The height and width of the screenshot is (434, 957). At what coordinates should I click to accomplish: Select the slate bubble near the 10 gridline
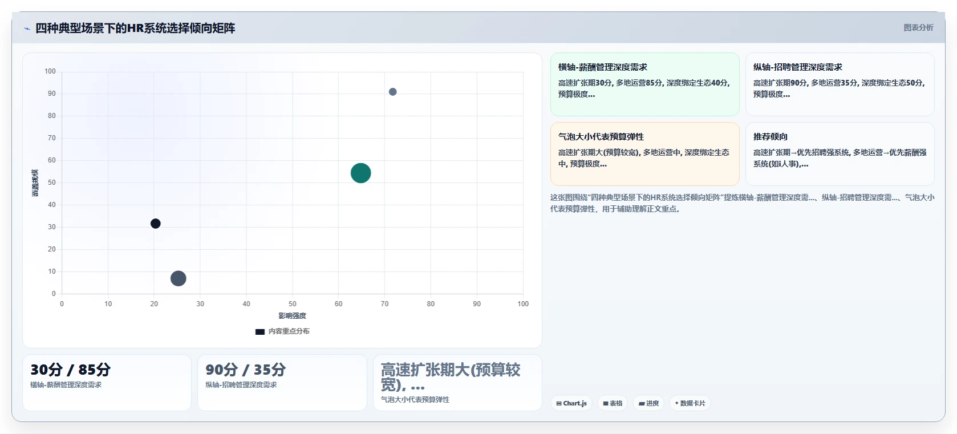pyautogui.click(x=178, y=278)
